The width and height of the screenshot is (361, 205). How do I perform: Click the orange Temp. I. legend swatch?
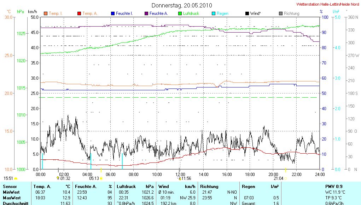(46, 13)
